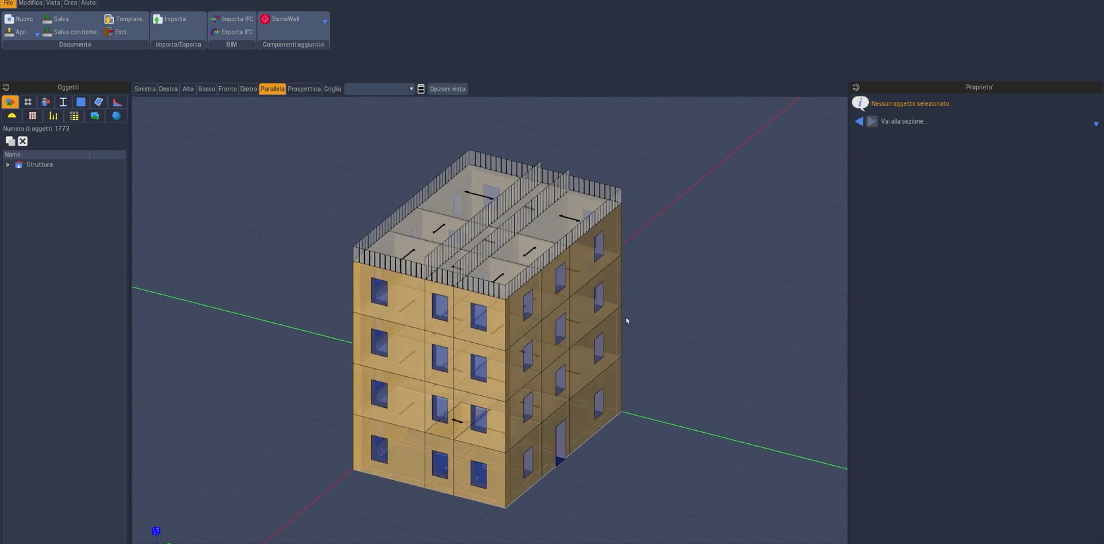Select the blue sphere filter icon

tap(117, 116)
